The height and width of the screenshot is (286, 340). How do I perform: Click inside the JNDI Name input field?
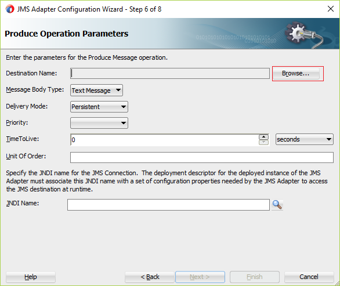[x=168, y=205]
